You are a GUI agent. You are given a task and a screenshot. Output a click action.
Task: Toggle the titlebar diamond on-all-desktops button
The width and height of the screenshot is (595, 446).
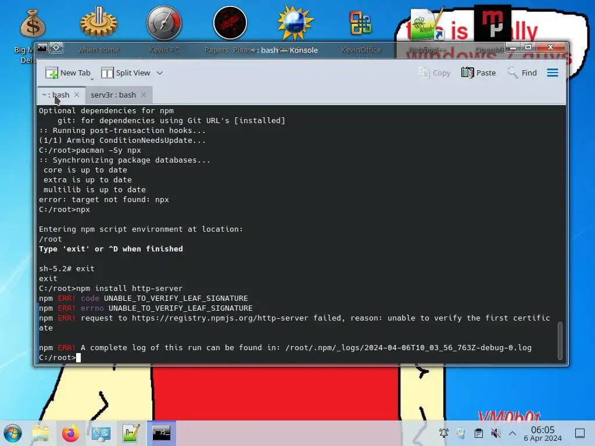[56, 48]
